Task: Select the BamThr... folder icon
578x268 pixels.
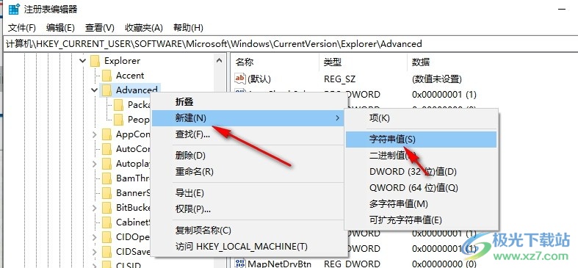Action: click(107, 178)
